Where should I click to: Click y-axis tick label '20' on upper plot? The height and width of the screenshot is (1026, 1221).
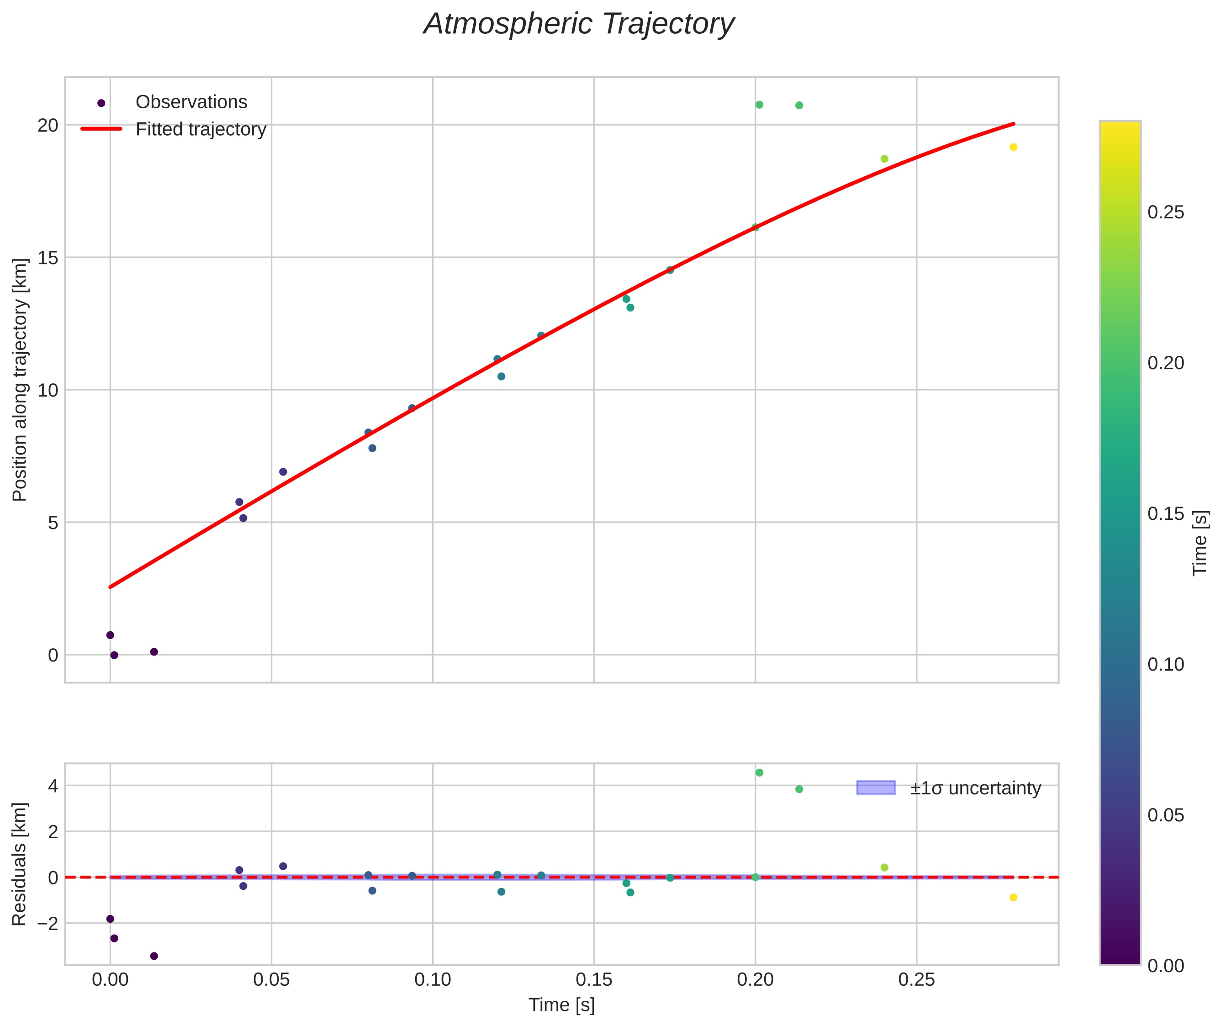click(48, 125)
